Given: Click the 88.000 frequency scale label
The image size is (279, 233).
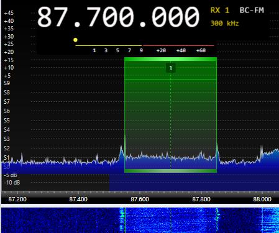Looking at the screenshot, I should click(x=262, y=199).
